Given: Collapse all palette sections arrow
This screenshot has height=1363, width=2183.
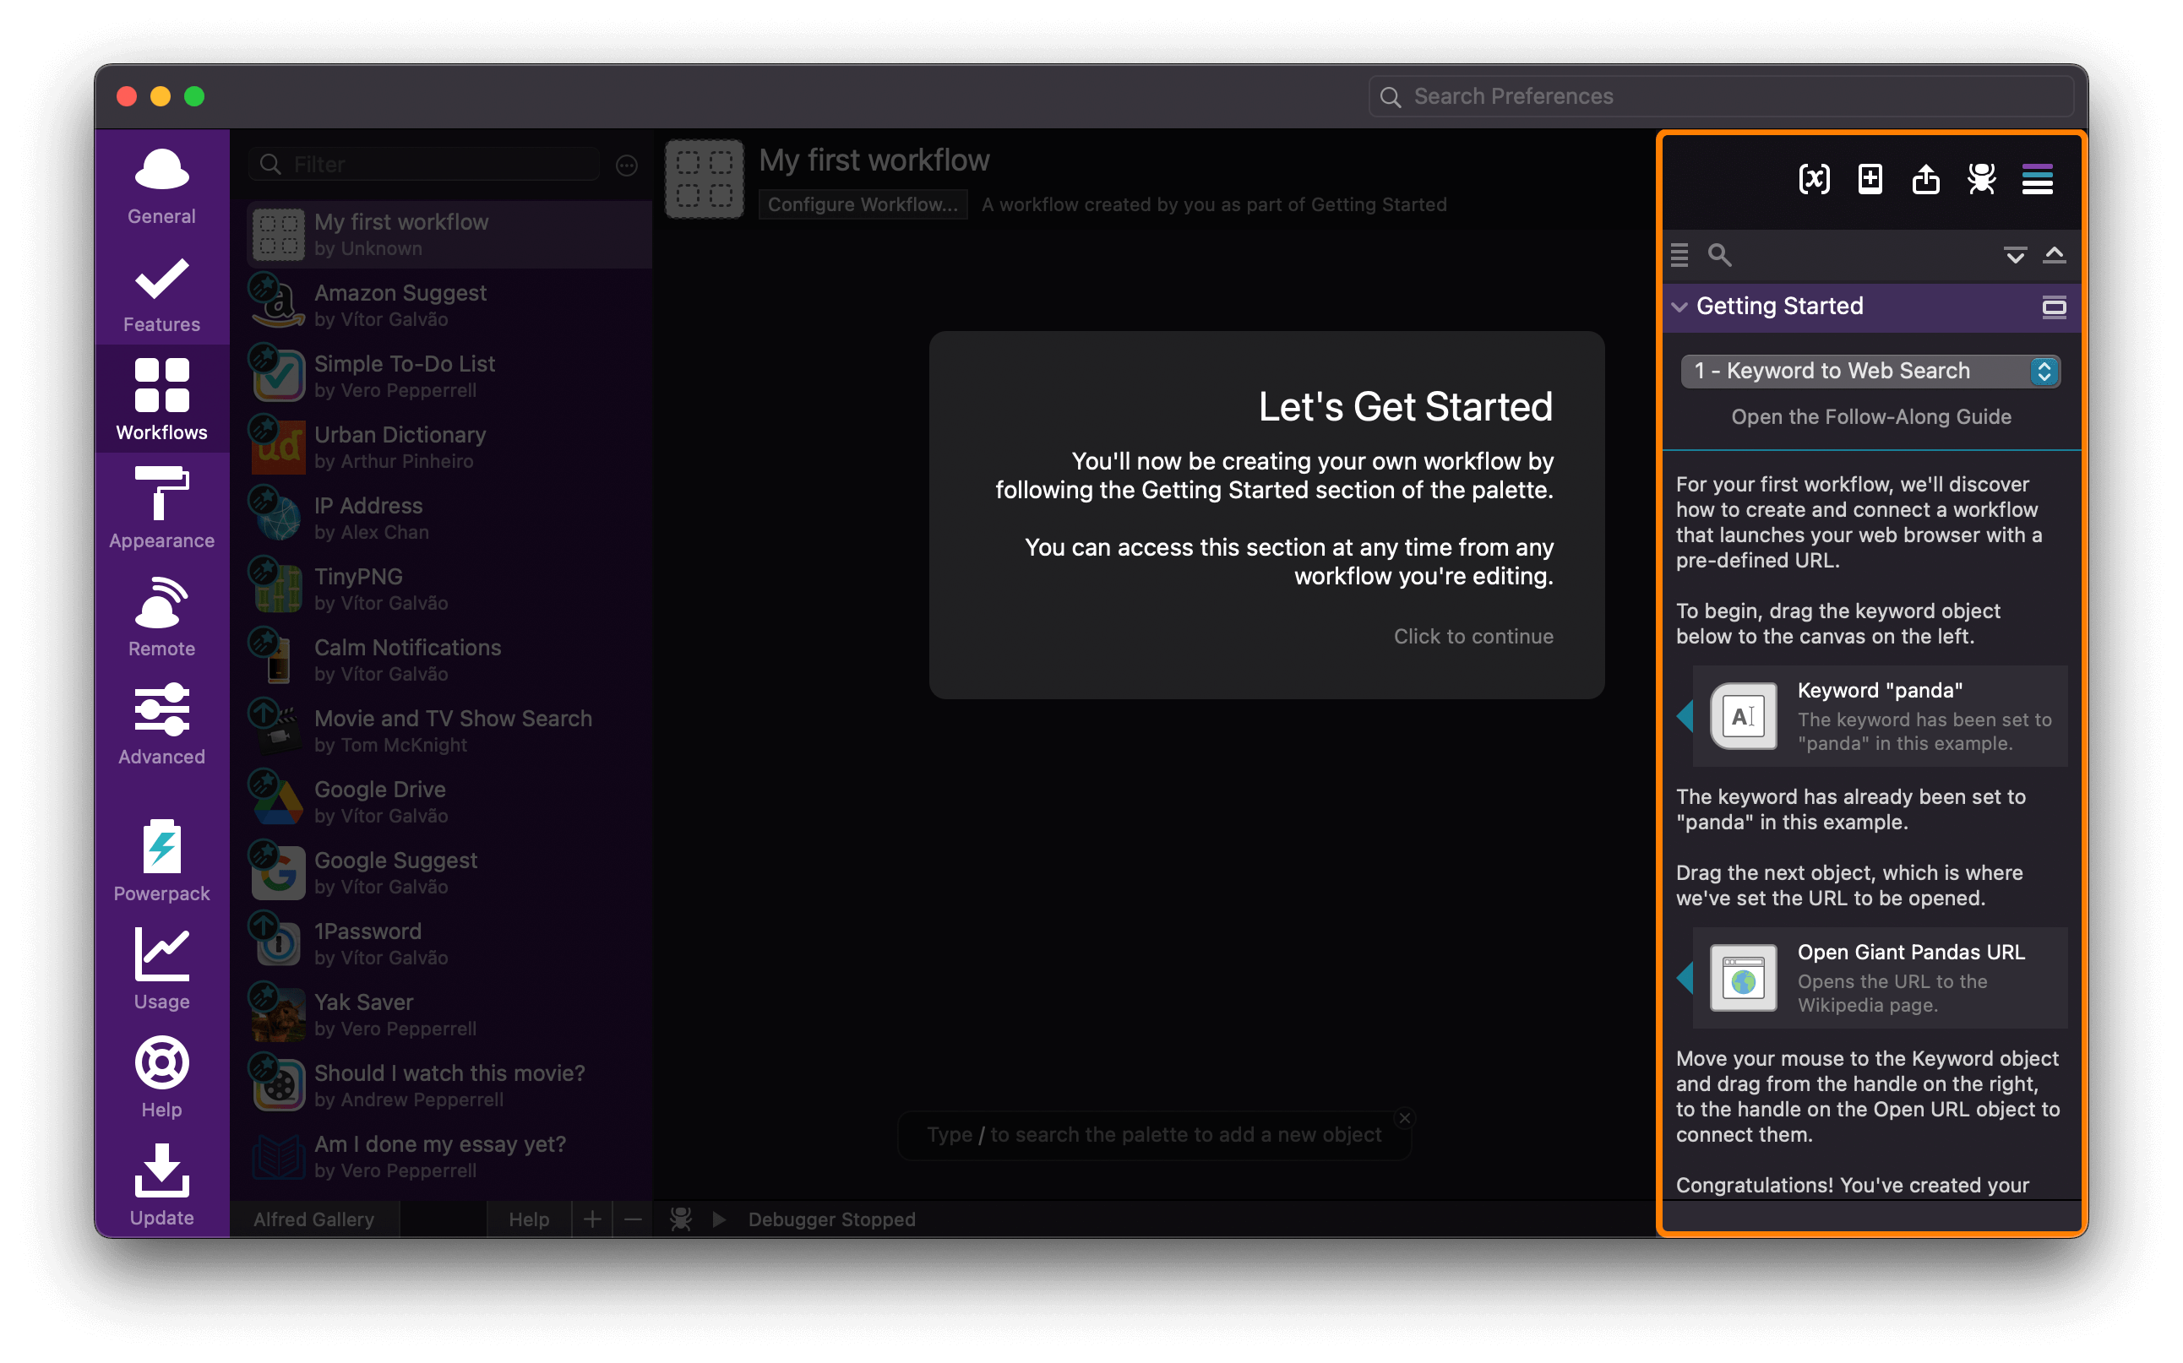Looking at the screenshot, I should tap(2054, 255).
